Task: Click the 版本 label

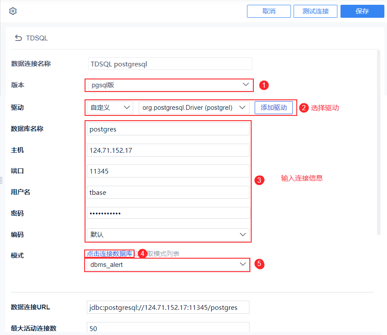Action: point(18,85)
